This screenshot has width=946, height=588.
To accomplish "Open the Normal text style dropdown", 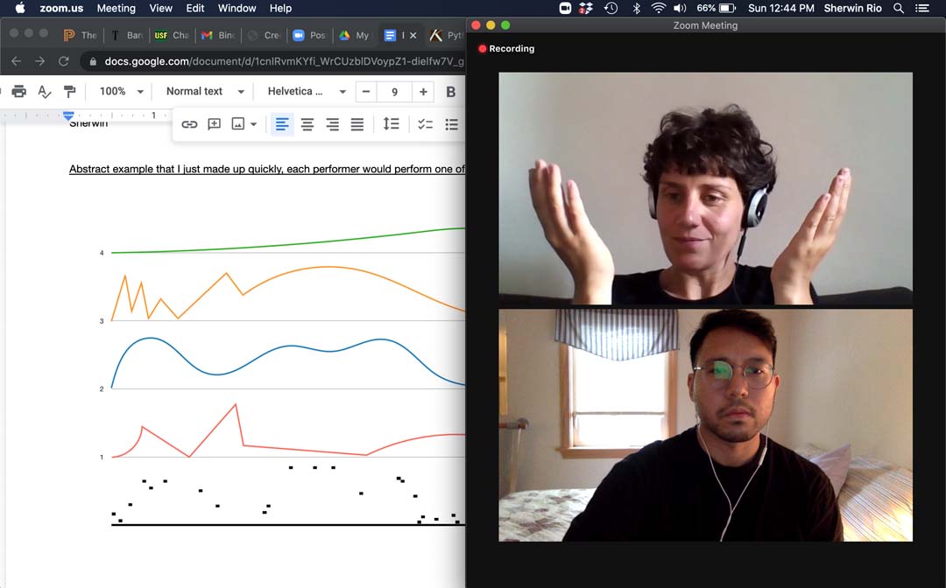I will pyautogui.click(x=205, y=92).
